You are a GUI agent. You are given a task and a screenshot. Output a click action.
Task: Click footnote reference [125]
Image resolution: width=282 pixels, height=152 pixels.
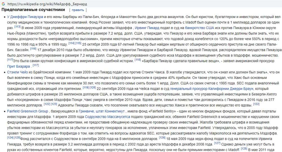click(x=17, y=138)
